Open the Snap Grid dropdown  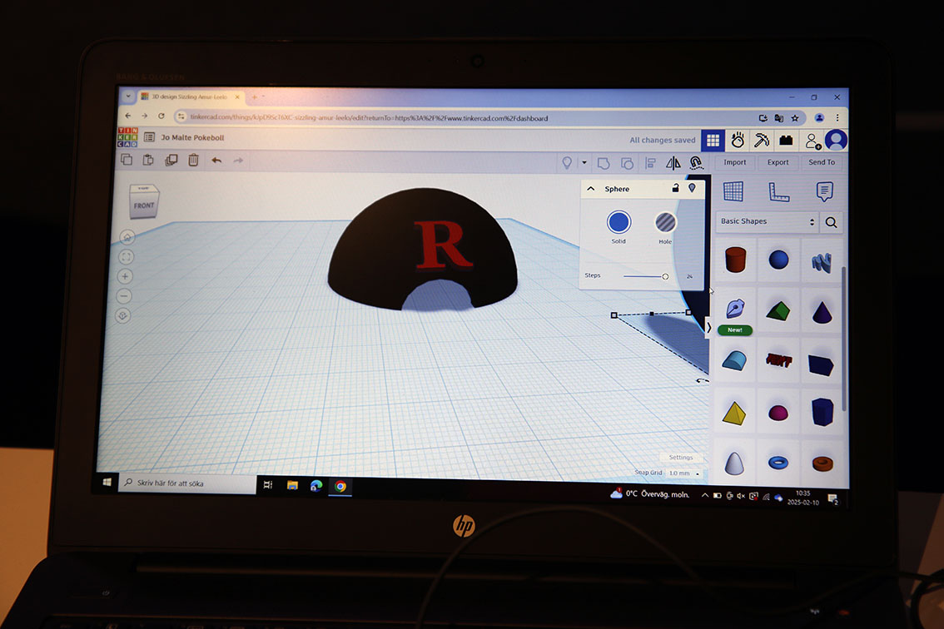click(x=684, y=473)
